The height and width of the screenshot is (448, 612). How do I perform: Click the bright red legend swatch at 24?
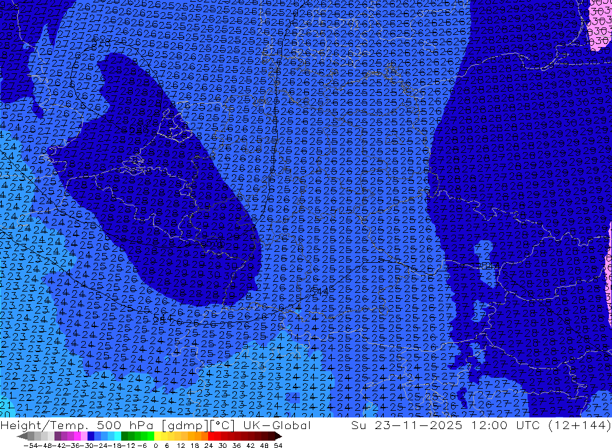[x=211, y=436]
